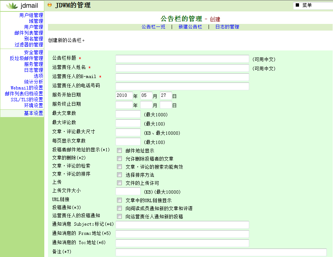Focus the 公告栏标题 input field
The image size is (333, 257).
pyautogui.click(x=182, y=59)
